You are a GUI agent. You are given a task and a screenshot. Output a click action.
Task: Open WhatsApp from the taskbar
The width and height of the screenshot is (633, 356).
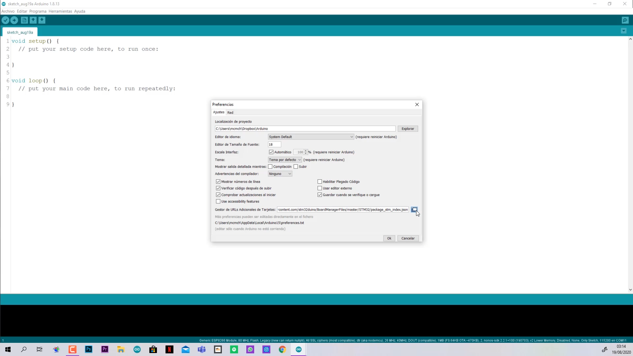tap(250, 349)
